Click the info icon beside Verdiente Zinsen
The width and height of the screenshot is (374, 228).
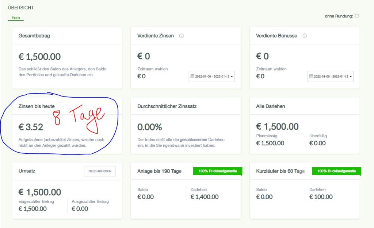182,36
